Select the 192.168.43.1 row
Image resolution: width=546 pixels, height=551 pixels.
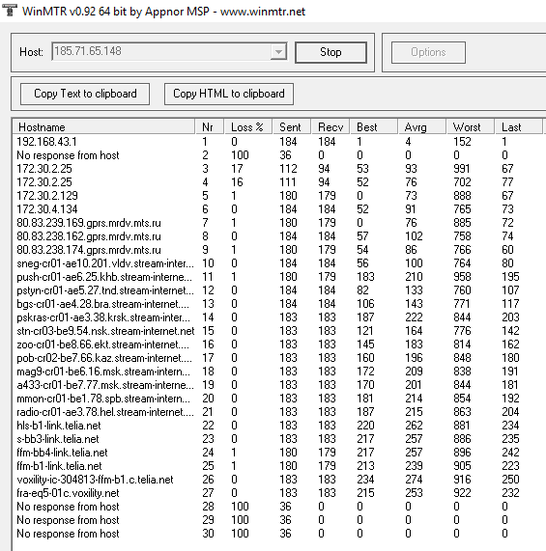[279, 142]
